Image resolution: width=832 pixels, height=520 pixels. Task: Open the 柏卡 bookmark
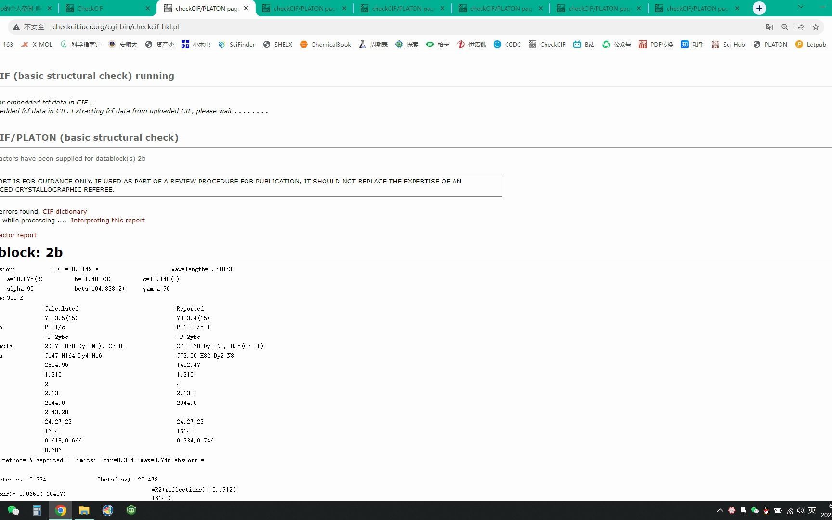coord(438,44)
